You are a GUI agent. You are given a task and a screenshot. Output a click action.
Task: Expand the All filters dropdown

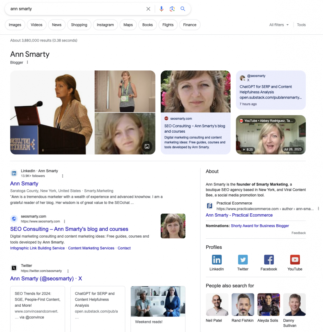[x=279, y=25]
